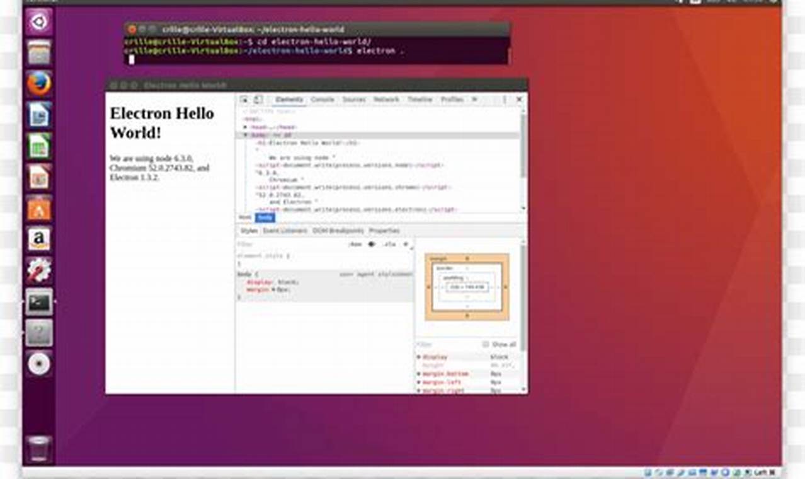The width and height of the screenshot is (805, 479).
Task: Launch Firefox from the Ubuntu launcher
Action: pyautogui.click(x=39, y=84)
